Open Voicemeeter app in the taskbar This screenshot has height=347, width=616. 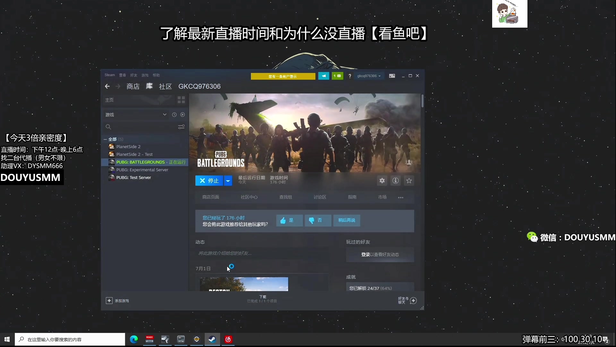click(150, 339)
